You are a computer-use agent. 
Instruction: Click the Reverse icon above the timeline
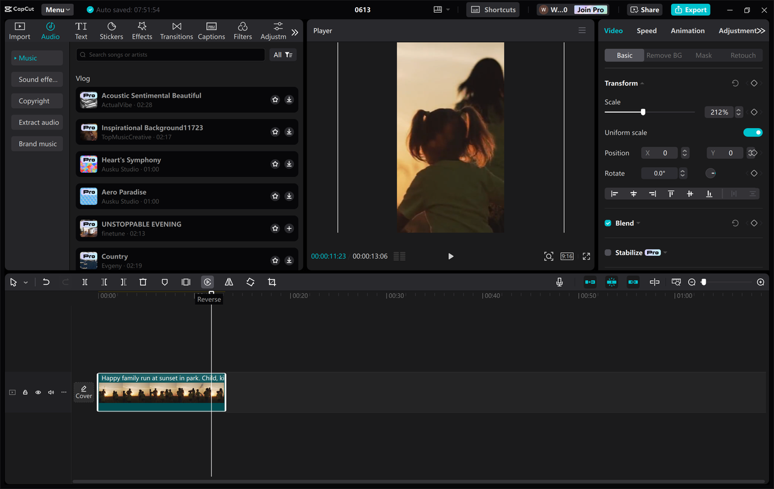point(207,282)
